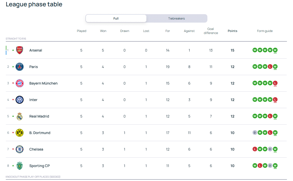Click Arsenal's latest underlined W form badge
The image size is (293, 181).
pyautogui.click(x=275, y=50)
